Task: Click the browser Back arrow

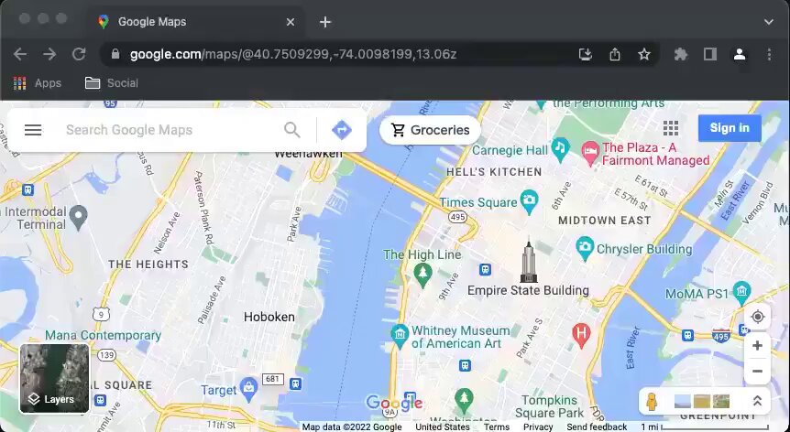Action: [20, 54]
